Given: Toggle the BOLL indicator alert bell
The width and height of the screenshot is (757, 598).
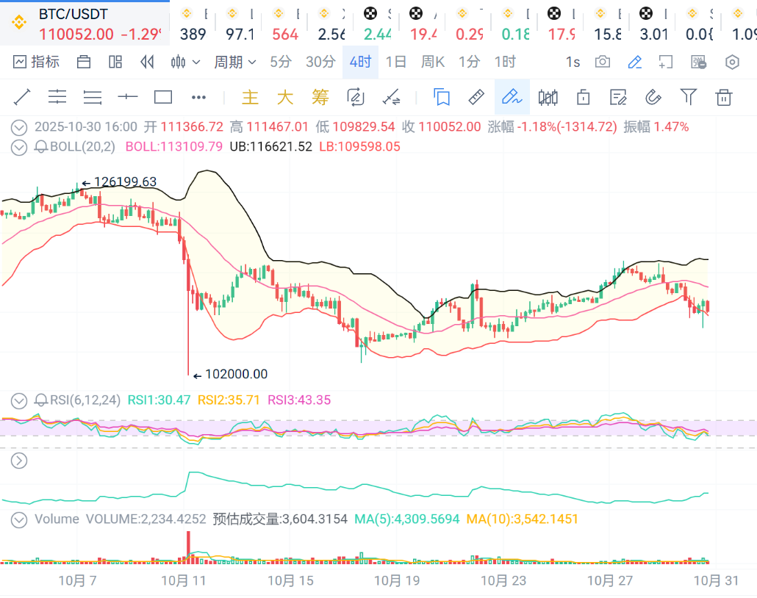Looking at the screenshot, I should [x=41, y=147].
